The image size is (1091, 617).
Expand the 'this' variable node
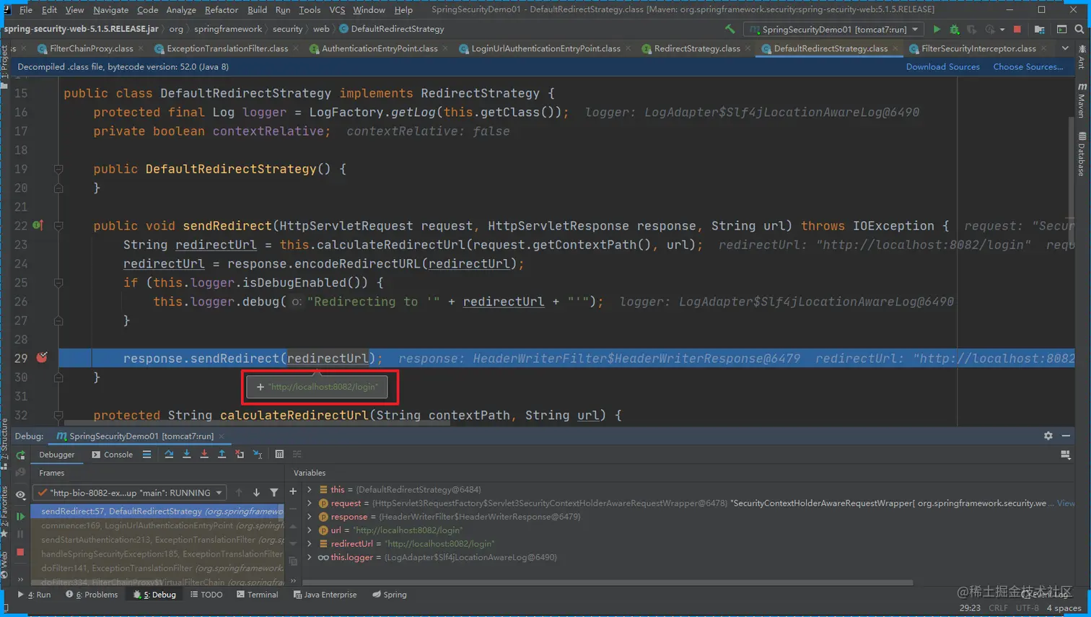[310, 489]
